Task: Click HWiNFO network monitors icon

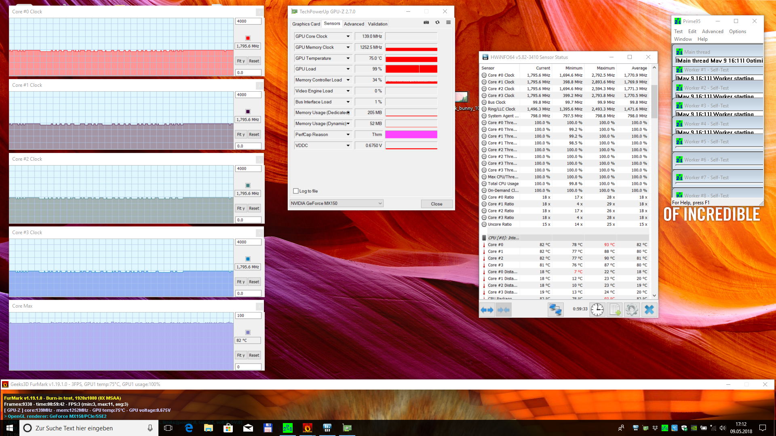Action: click(x=556, y=310)
